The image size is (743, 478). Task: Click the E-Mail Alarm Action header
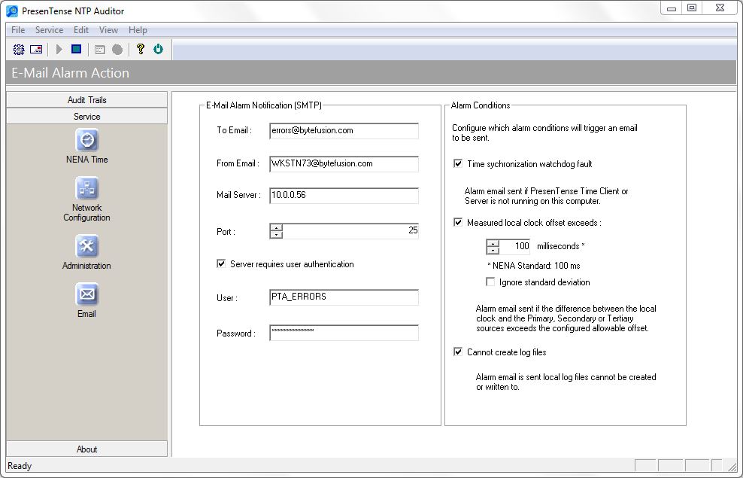pos(70,72)
